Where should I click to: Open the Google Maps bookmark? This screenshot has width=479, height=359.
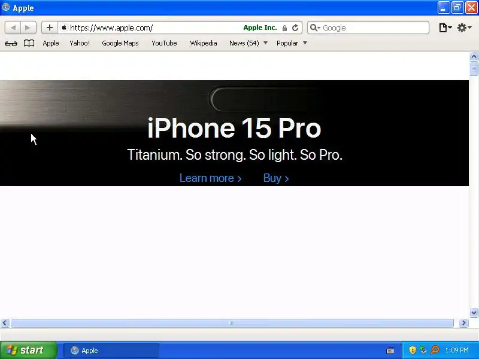coord(120,43)
